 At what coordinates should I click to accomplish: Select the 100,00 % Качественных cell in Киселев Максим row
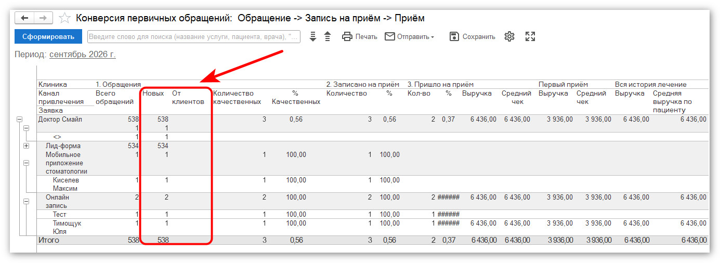[296, 180]
